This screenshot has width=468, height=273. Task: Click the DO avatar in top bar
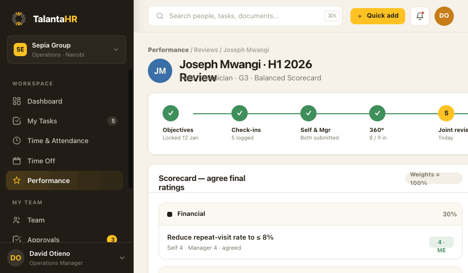click(444, 16)
